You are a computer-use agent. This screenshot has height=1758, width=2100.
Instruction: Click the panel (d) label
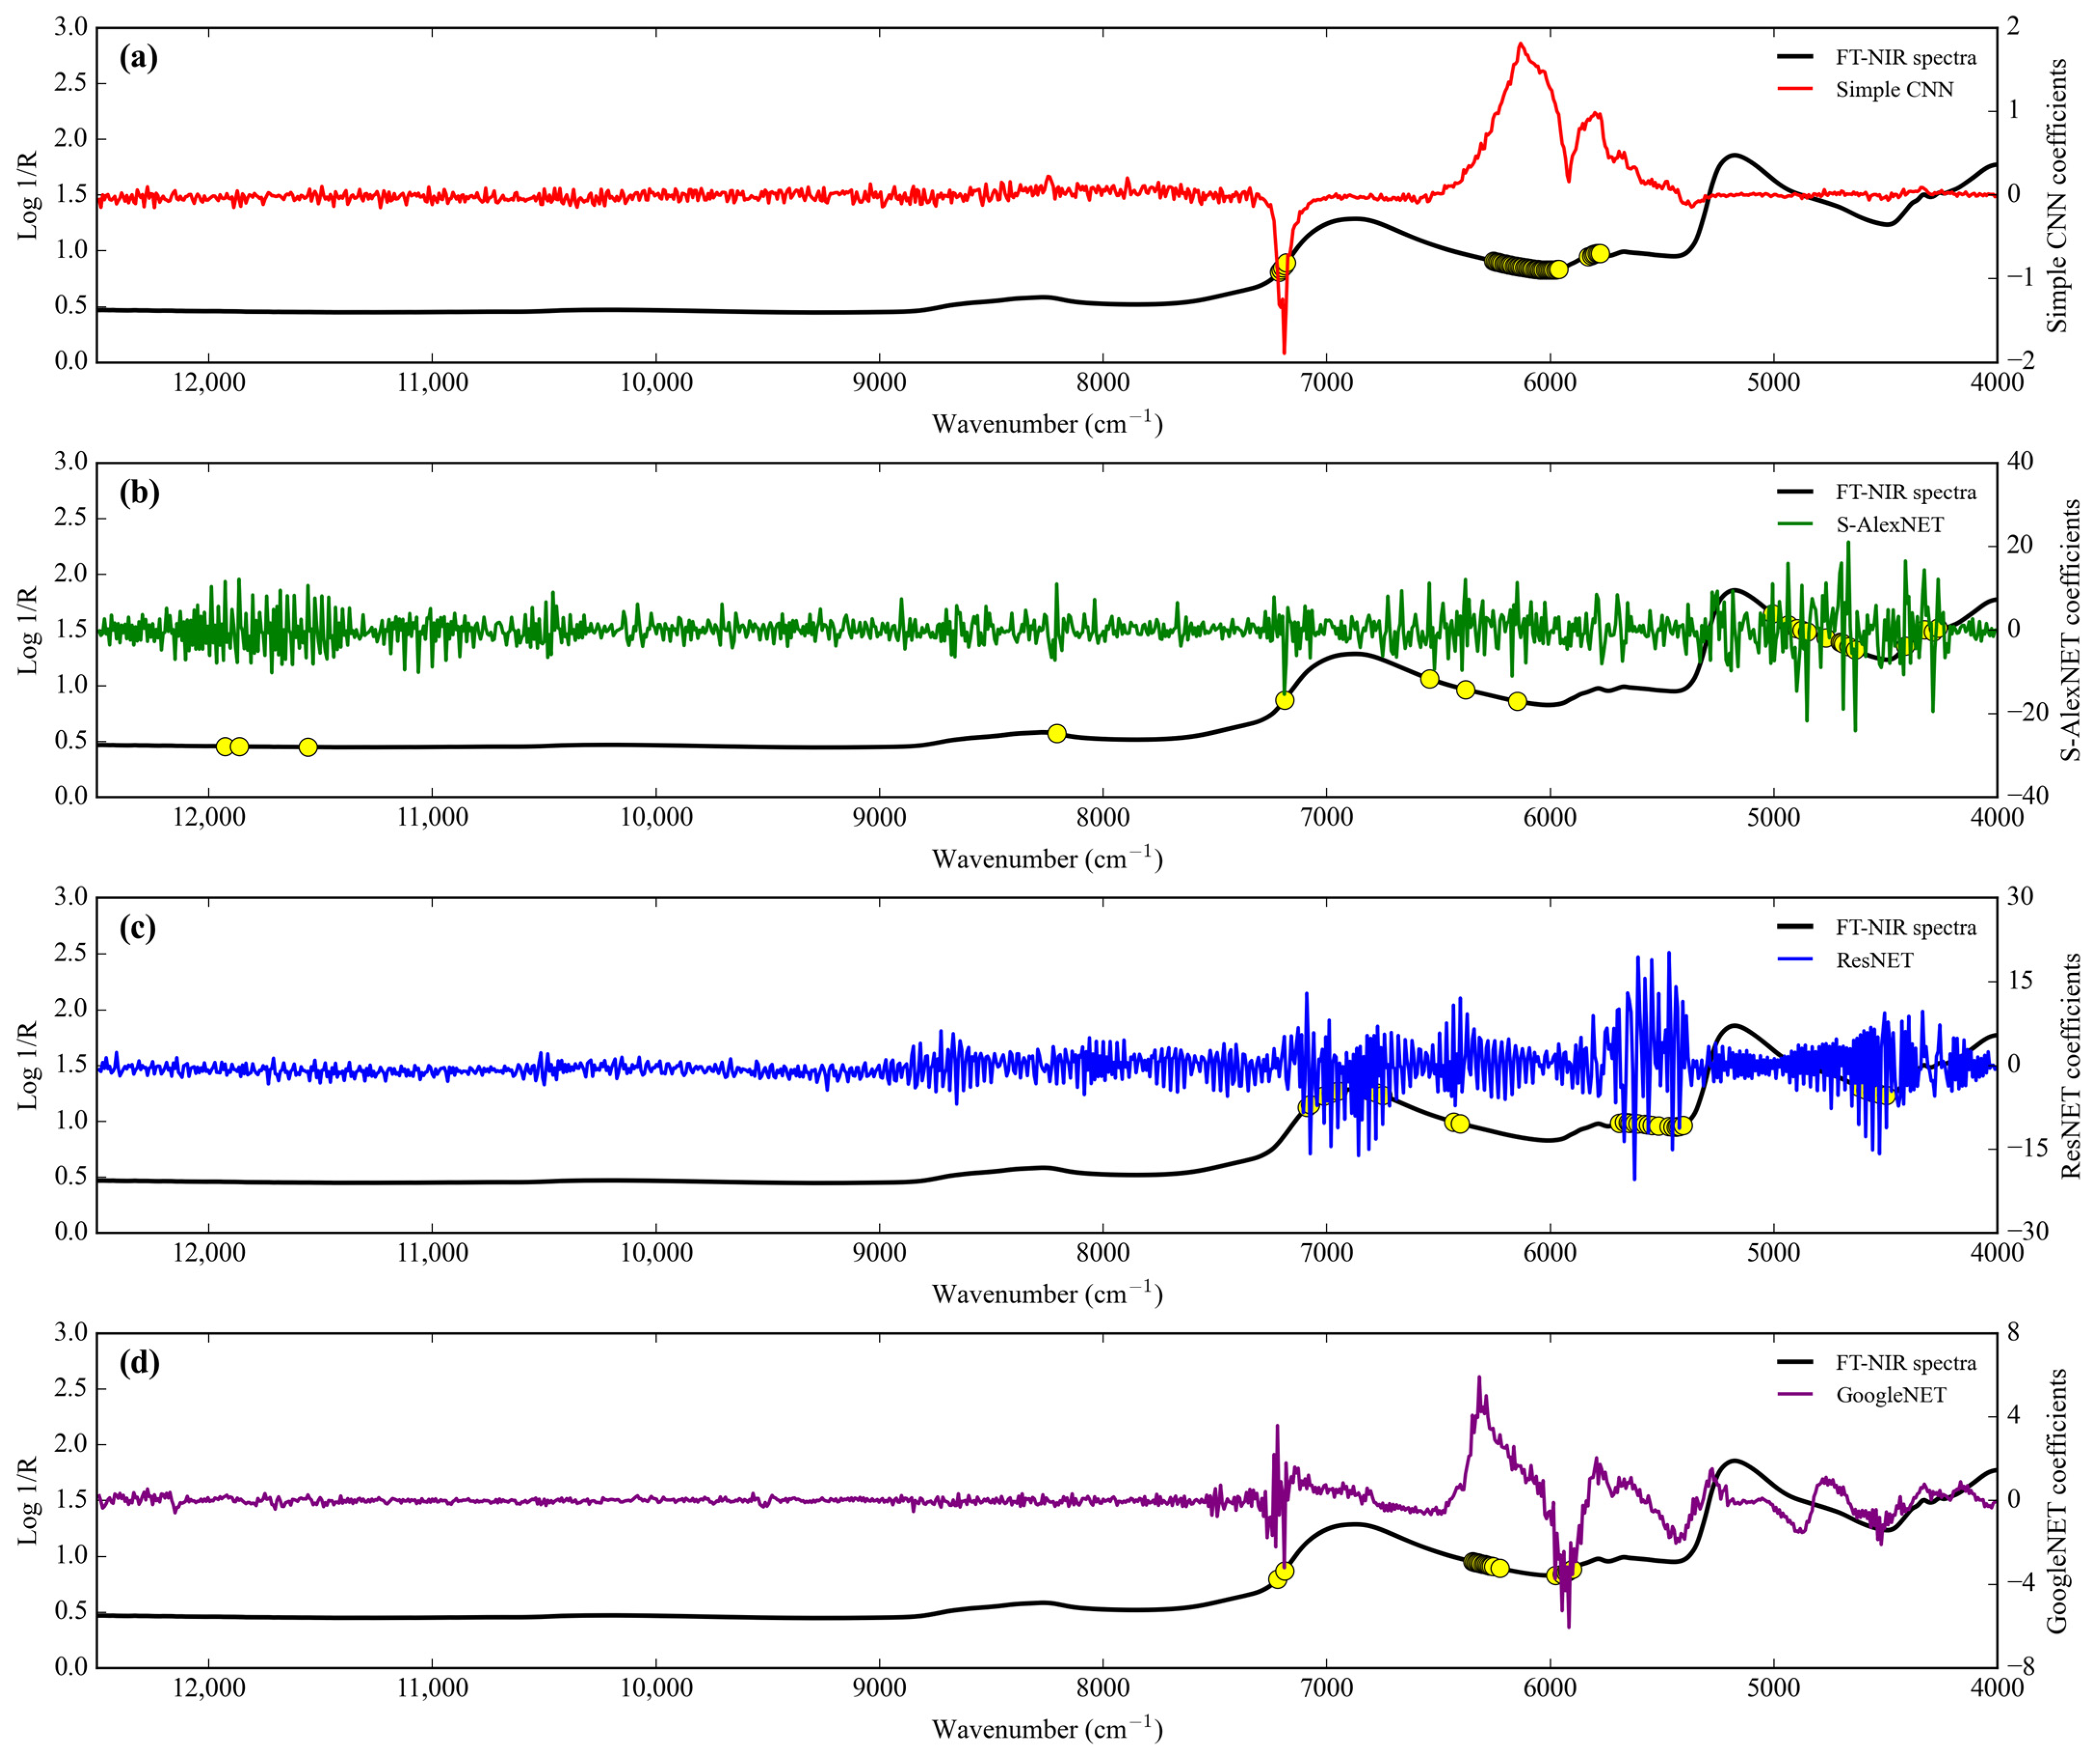139,1363
